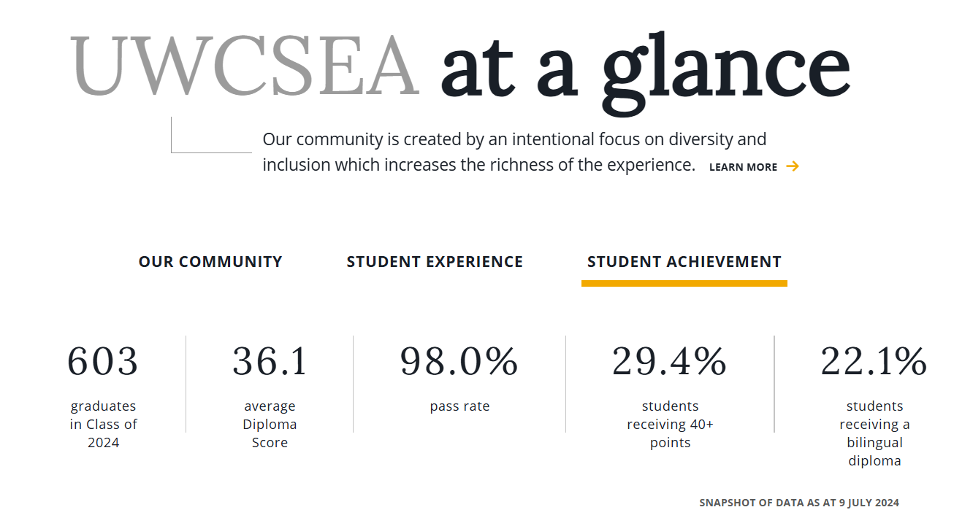Click the 29.4% statistic number
Viewport: 954px width, 526px height.
(670, 361)
